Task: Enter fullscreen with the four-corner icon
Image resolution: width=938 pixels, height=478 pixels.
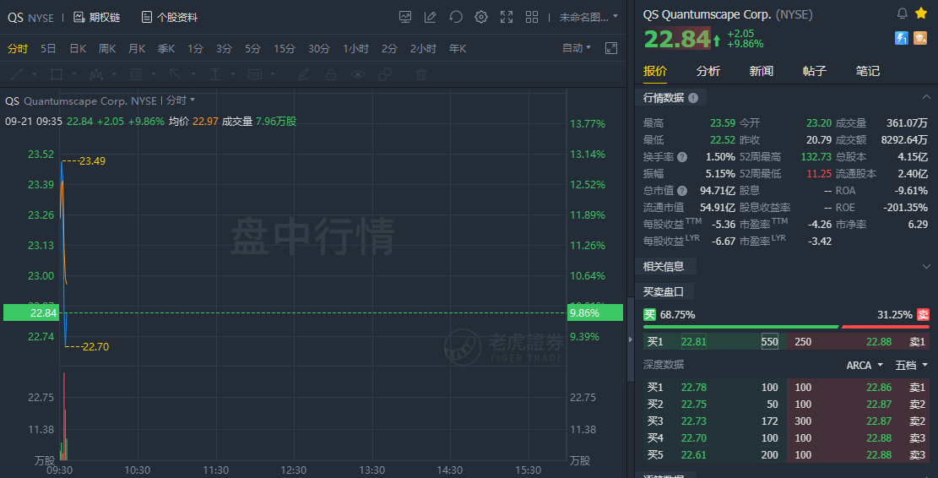Action: (x=506, y=18)
